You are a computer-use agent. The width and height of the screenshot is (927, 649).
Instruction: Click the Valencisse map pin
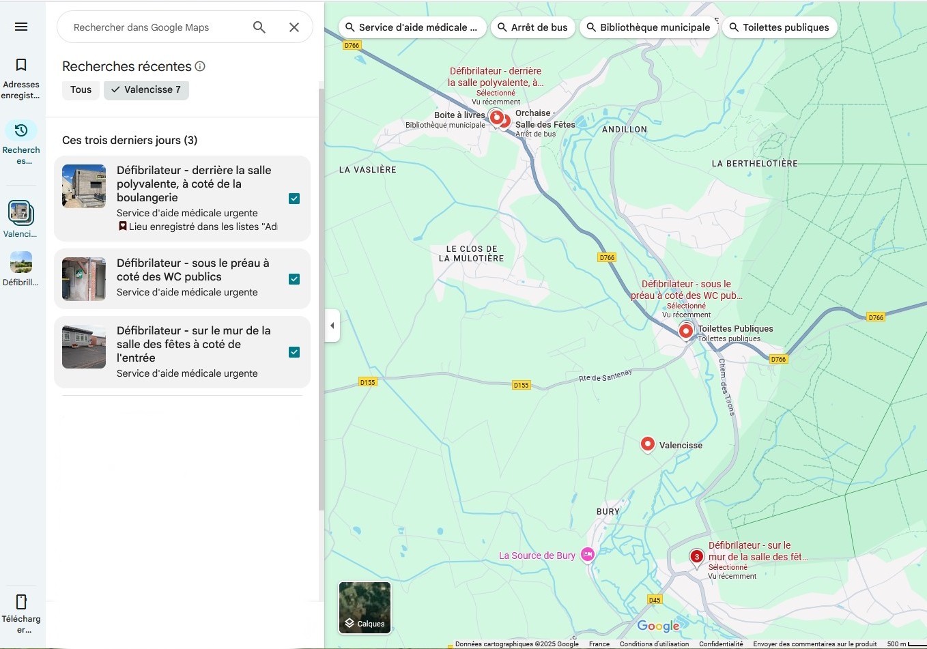click(648, 445)
